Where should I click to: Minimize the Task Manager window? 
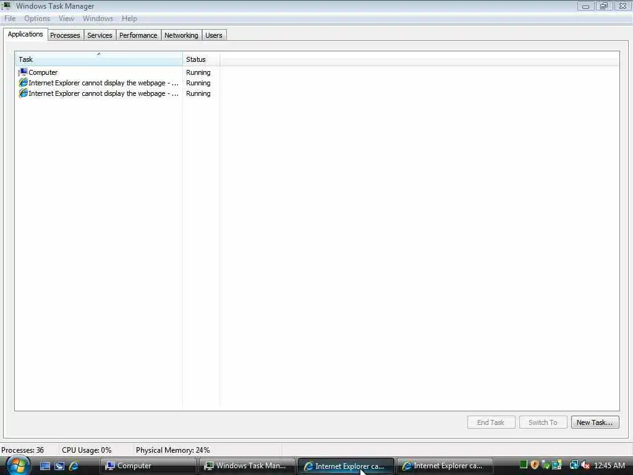[x=586, y=6]
